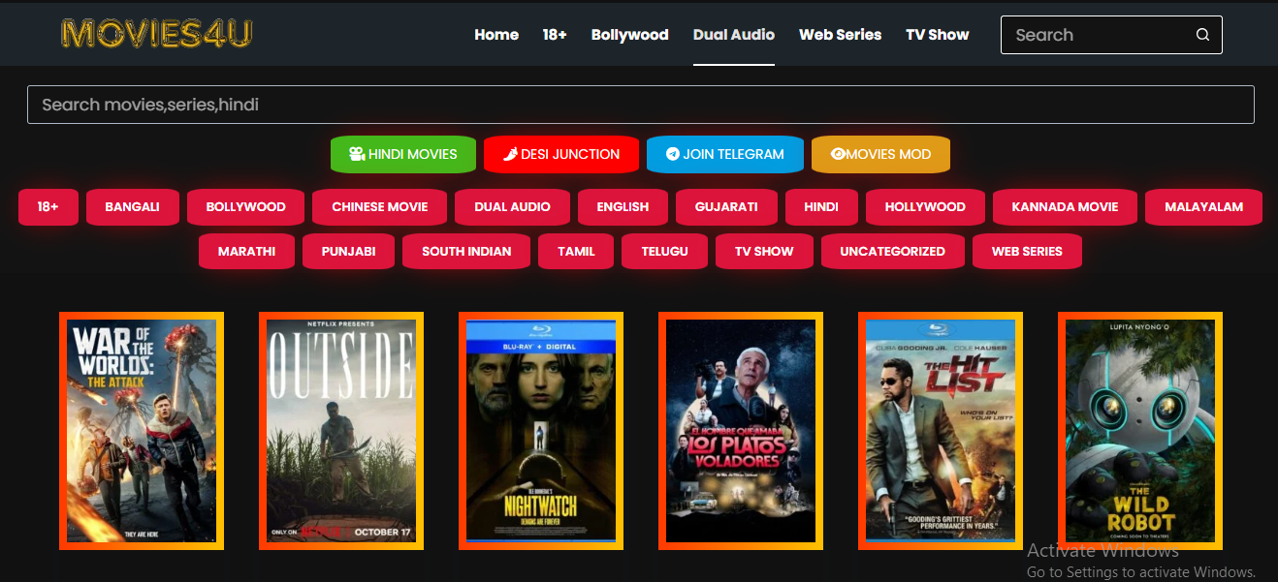Open Web Series in the top navigation

pyautogui.click(x=840, y=35)
